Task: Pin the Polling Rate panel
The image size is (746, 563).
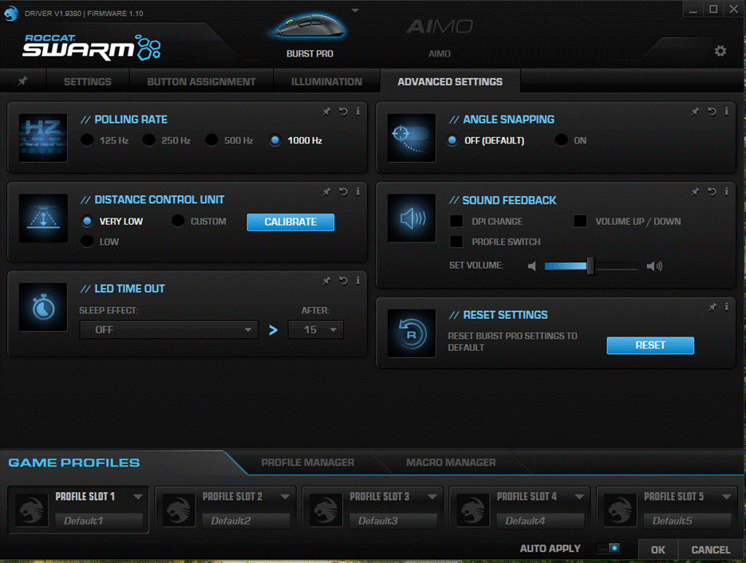Action: pos(326,112)
